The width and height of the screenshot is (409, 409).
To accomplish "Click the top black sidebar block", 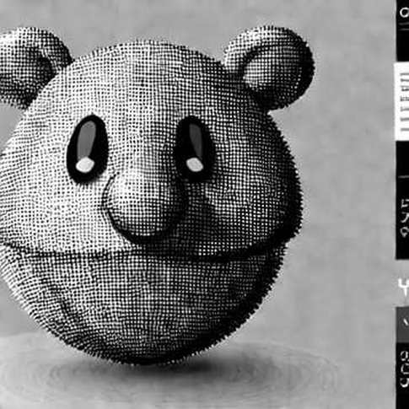I will click(402, 30).
